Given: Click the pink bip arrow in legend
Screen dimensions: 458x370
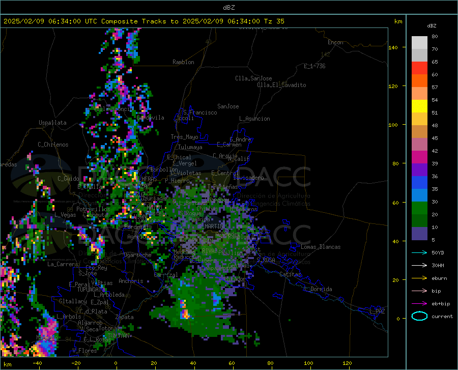Looking at the screenshot, I should [x=419, y=291].
